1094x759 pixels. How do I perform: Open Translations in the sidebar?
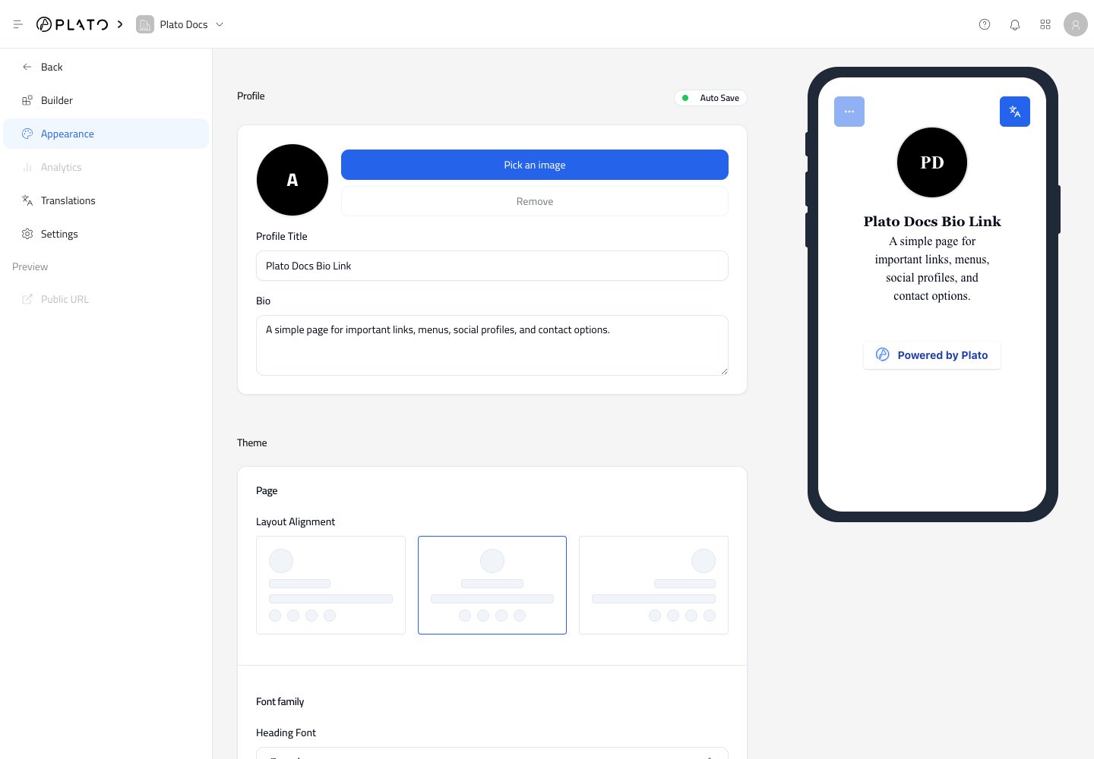(x=106, y=200)
